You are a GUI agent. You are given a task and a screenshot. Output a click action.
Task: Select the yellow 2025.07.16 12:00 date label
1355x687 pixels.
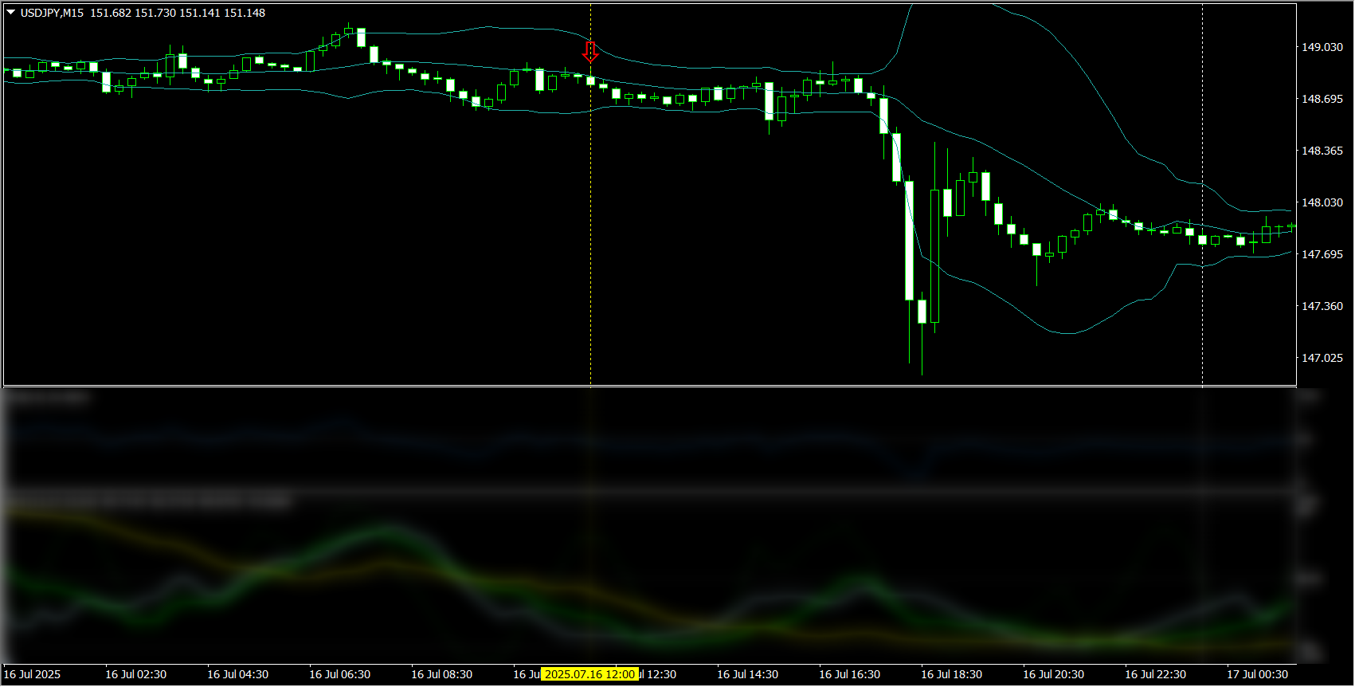(589, 674)
